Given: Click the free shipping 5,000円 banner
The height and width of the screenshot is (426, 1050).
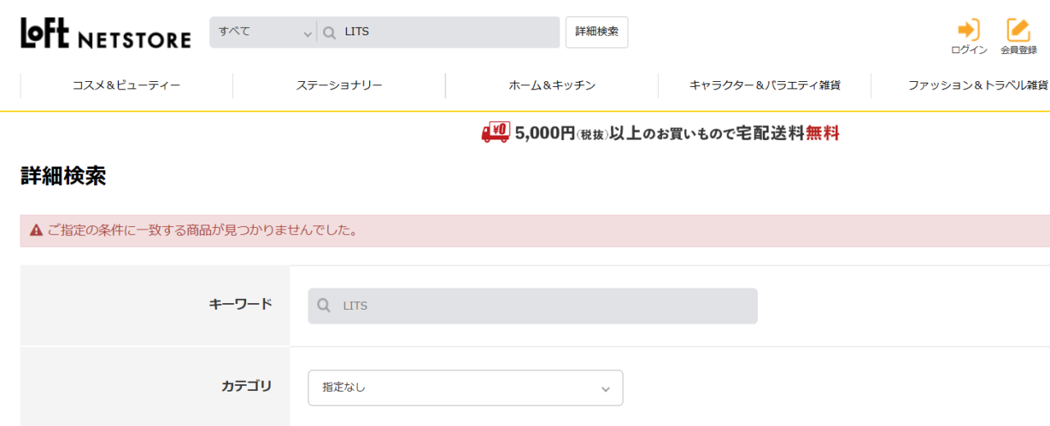Looking at the screenshot, I should point(660,133).
